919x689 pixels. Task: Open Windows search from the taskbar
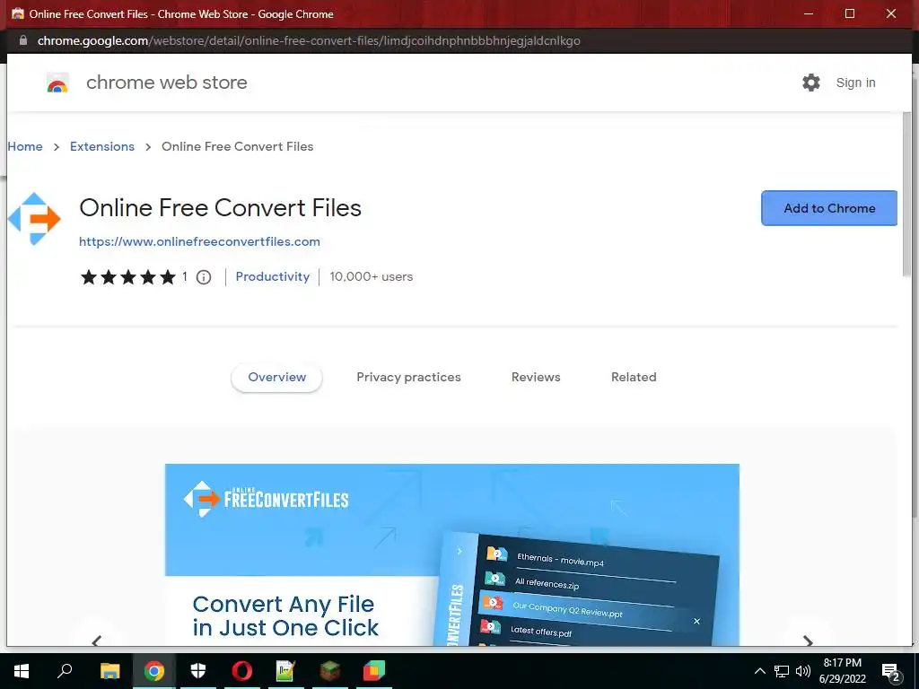65,670
